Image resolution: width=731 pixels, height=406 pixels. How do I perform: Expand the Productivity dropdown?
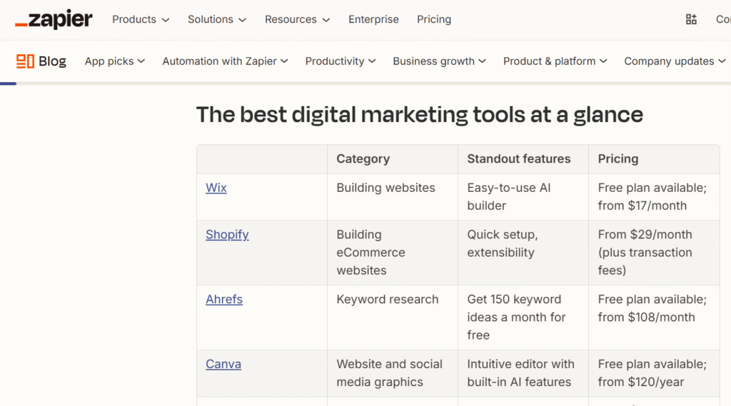pyautogui.click(x=341, y=61)
